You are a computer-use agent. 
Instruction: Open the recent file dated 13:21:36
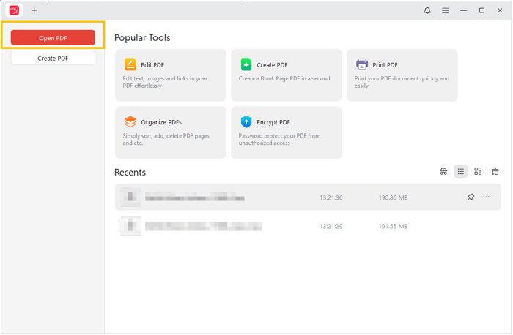pyautogui.click(x=308, y=197)
